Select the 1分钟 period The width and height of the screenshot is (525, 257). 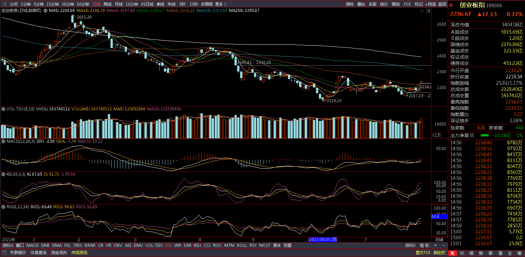(26, 4)
